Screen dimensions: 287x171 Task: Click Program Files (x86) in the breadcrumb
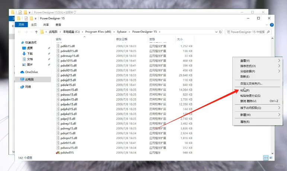(98, 32)
